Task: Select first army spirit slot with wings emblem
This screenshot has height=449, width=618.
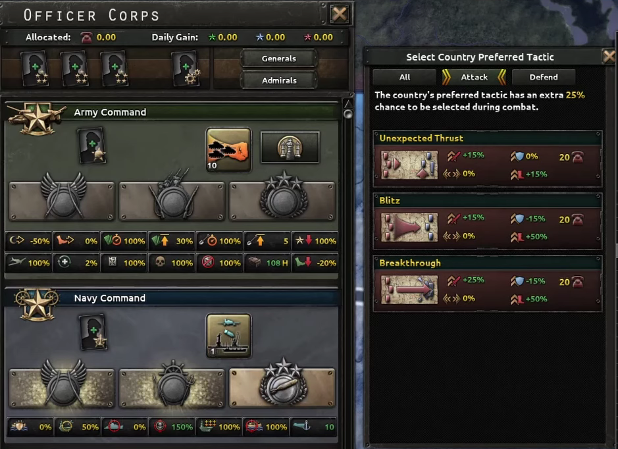Action: (x=62, y=201)
